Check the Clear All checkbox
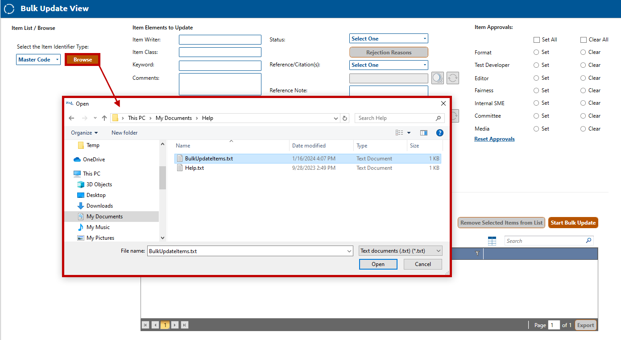Image resolution: width=621 pixels, height=340 pixels. point(584,40)
